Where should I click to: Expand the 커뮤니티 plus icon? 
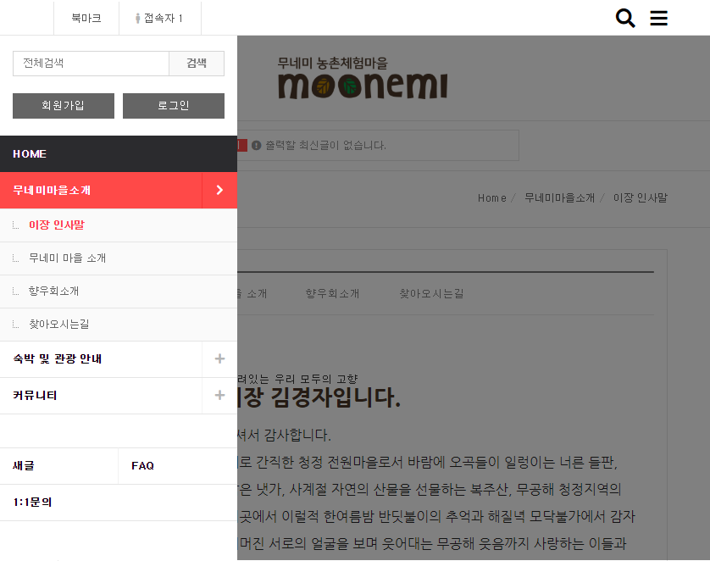[x=219, y=395]
